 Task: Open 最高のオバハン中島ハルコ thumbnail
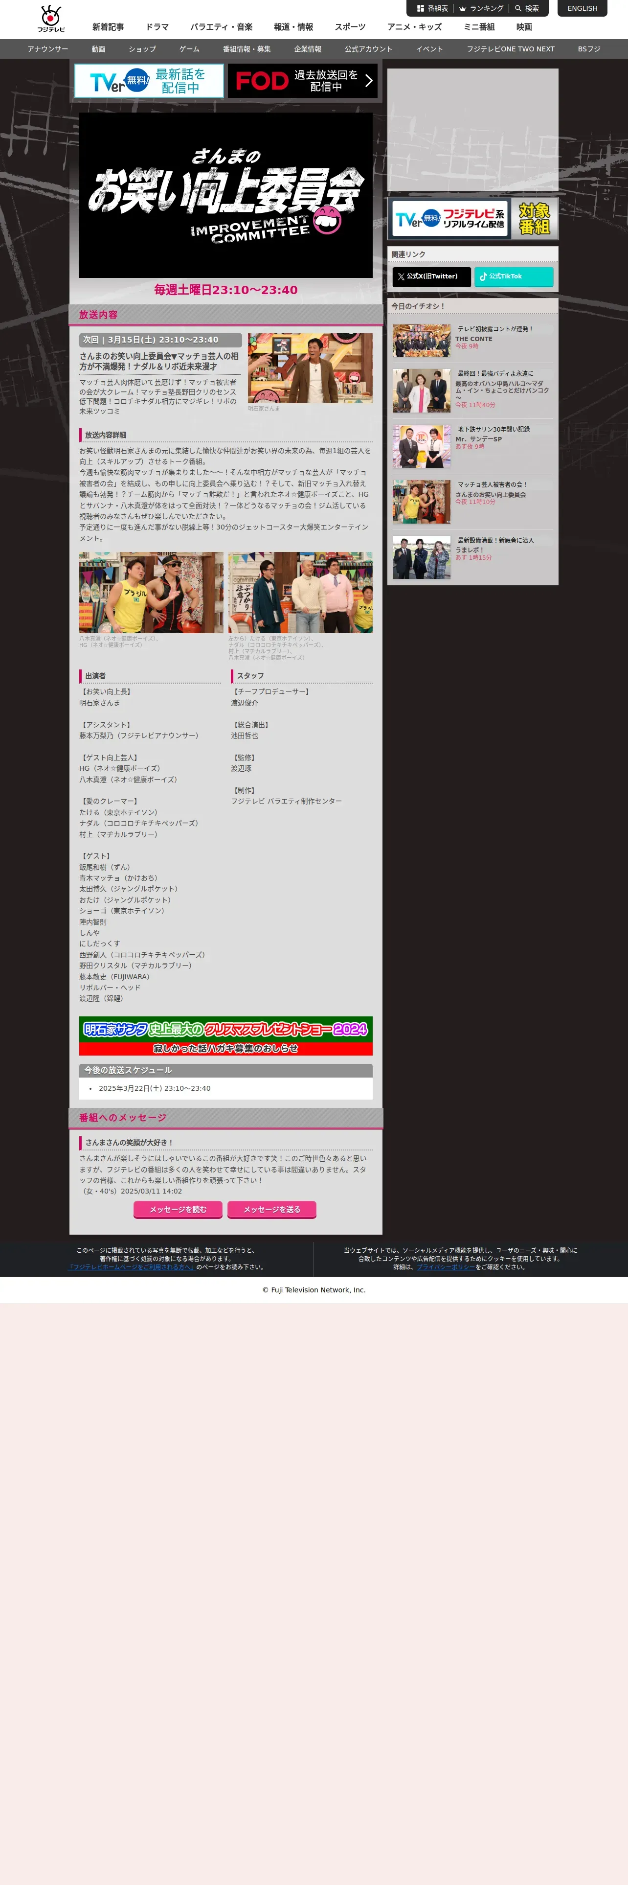click(x=422, y=391)
